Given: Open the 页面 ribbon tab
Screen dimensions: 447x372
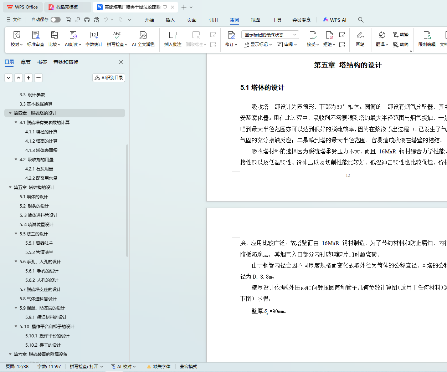Looking at the screenshot, I should (x=192, y=20).
